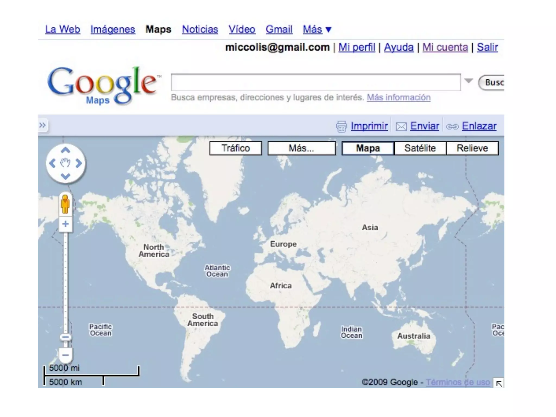The image size is (556, 417).
Task: Click the Enlazar link
Action: [x=479, y=126]
